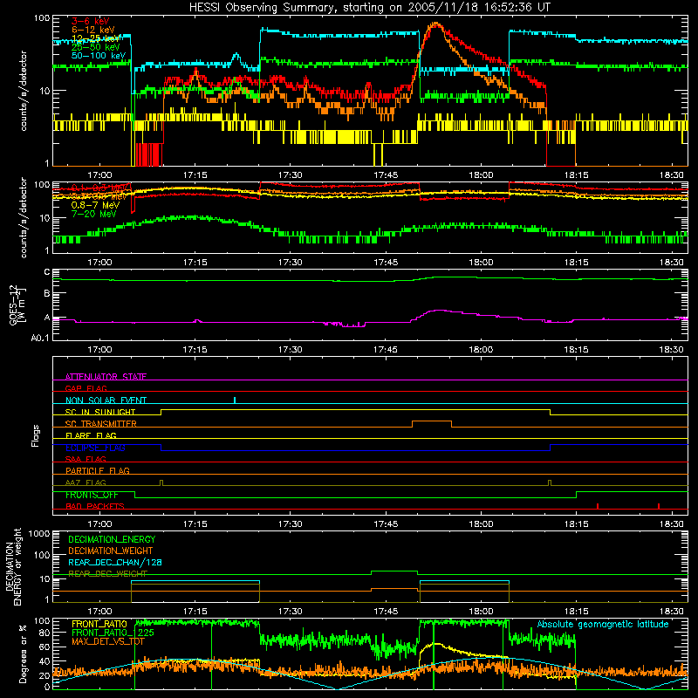This screenshot has height=698, width=698.
Task: Select the 'ATTENUATOR_STATE' flag label
Action: (x=106, y=377)
